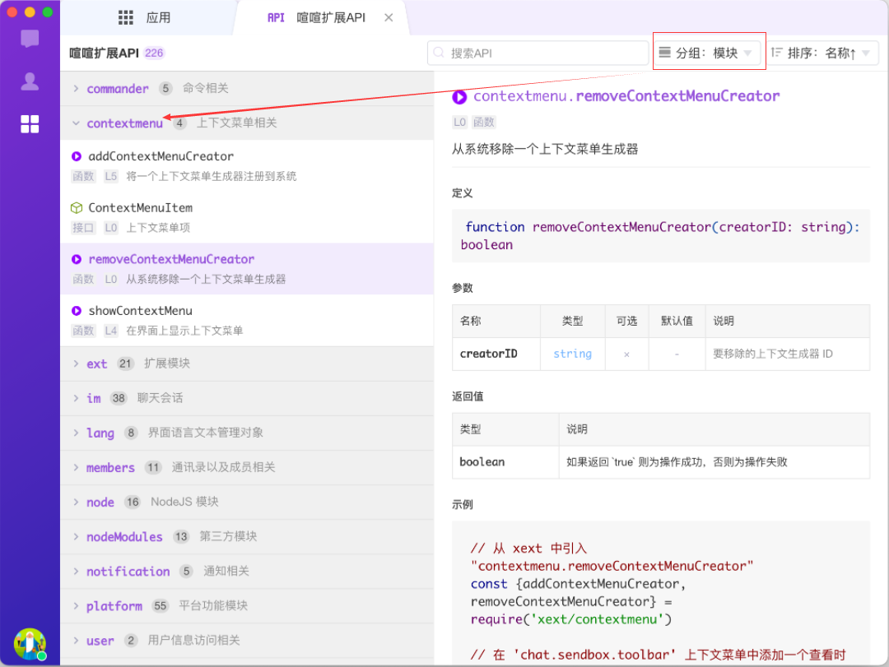
Task: Expand the platform module group
Action: tap(114, 606)
